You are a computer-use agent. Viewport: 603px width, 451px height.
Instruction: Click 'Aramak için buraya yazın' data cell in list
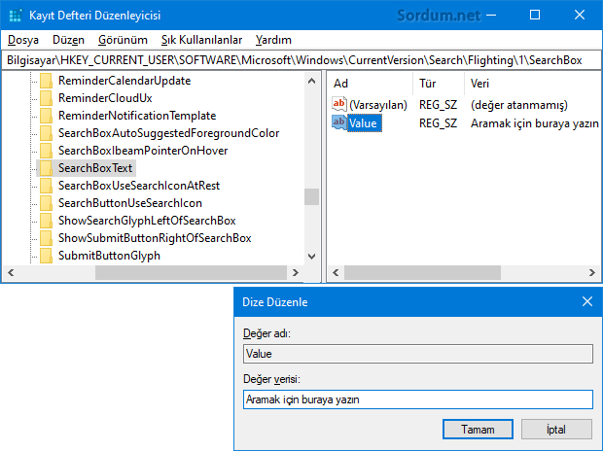(535, 123)
